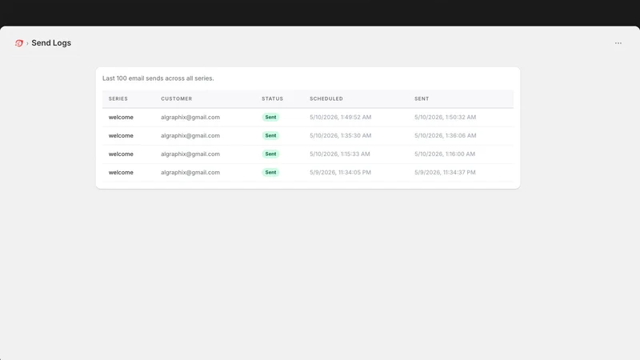
Task: Click the Sent badge in the 11:34:05 PM row
Action: pyautogui.click(x=270, y=172)
